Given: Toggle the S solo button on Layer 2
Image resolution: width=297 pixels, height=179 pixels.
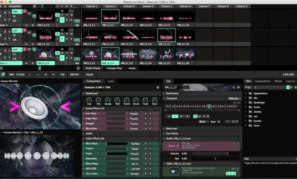Looking at the screenshot, I should [5, 38].
